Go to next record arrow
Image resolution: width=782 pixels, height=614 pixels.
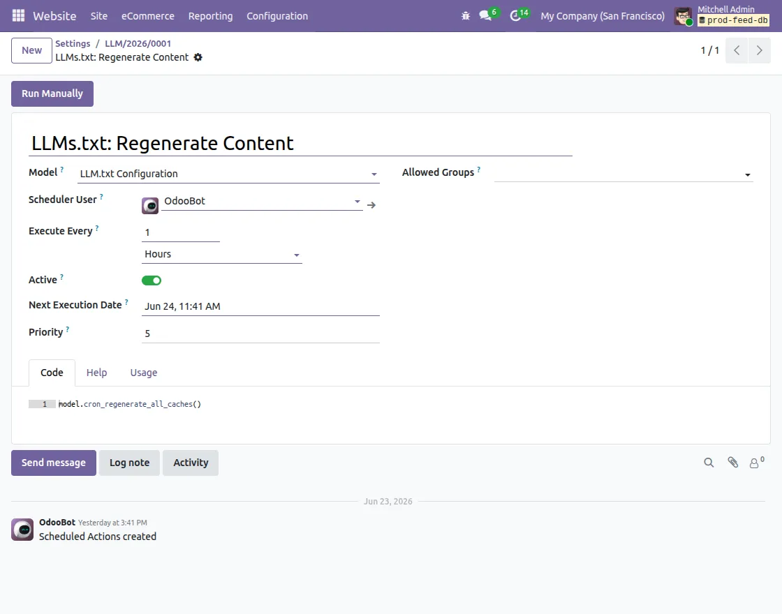(x=759, y=50)
